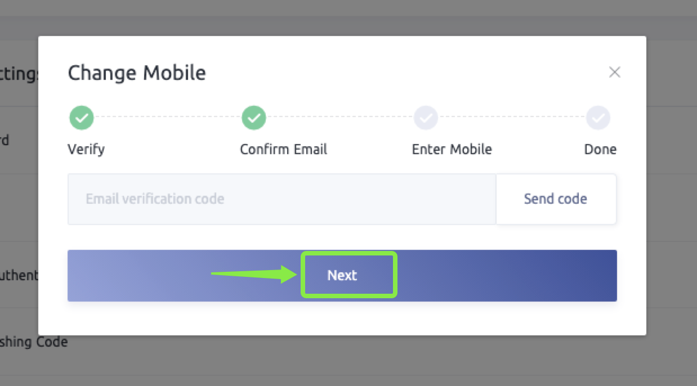697x386 pixels.
Task: Click the partially hidden Authenticator row behind dialog
Action: pos(19,276)
